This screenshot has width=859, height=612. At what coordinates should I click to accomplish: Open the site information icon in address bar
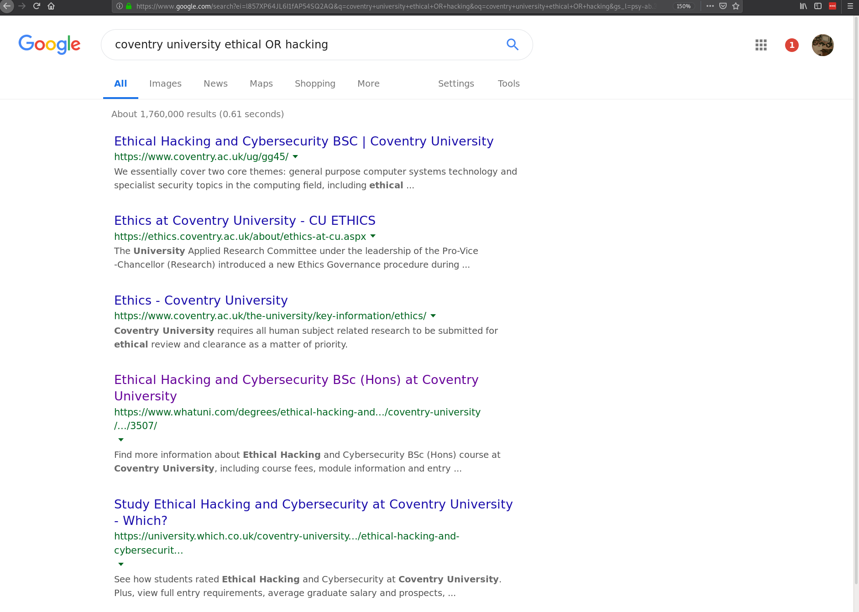tap(119, 6)
